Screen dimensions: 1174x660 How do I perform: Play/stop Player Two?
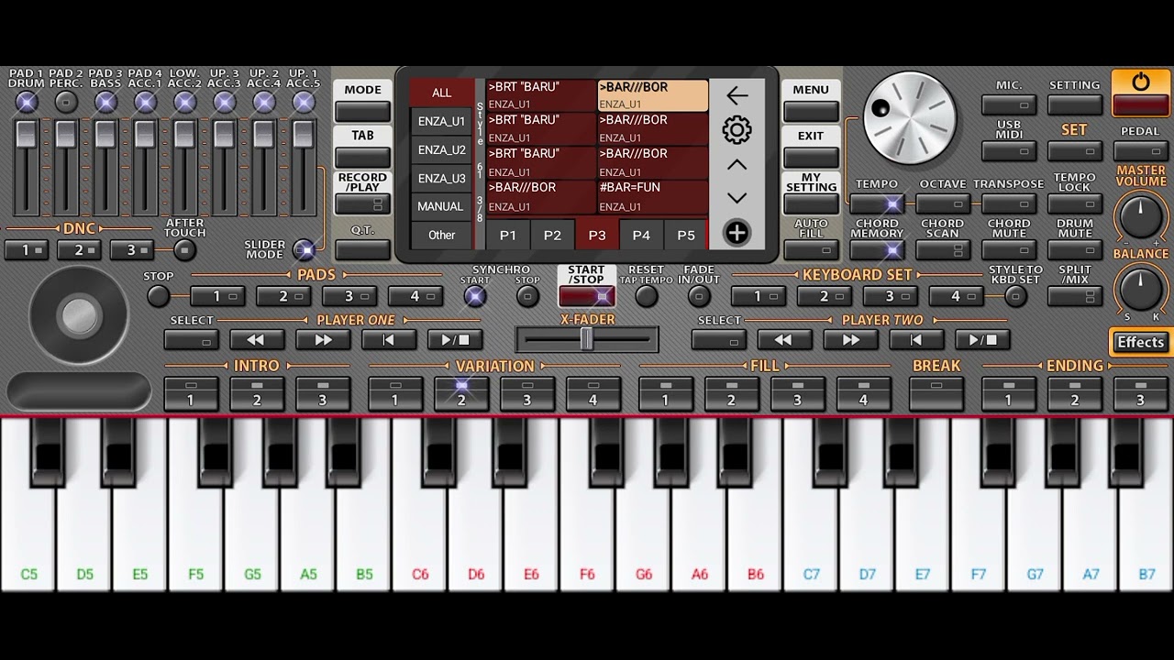(x=982, y=340)
